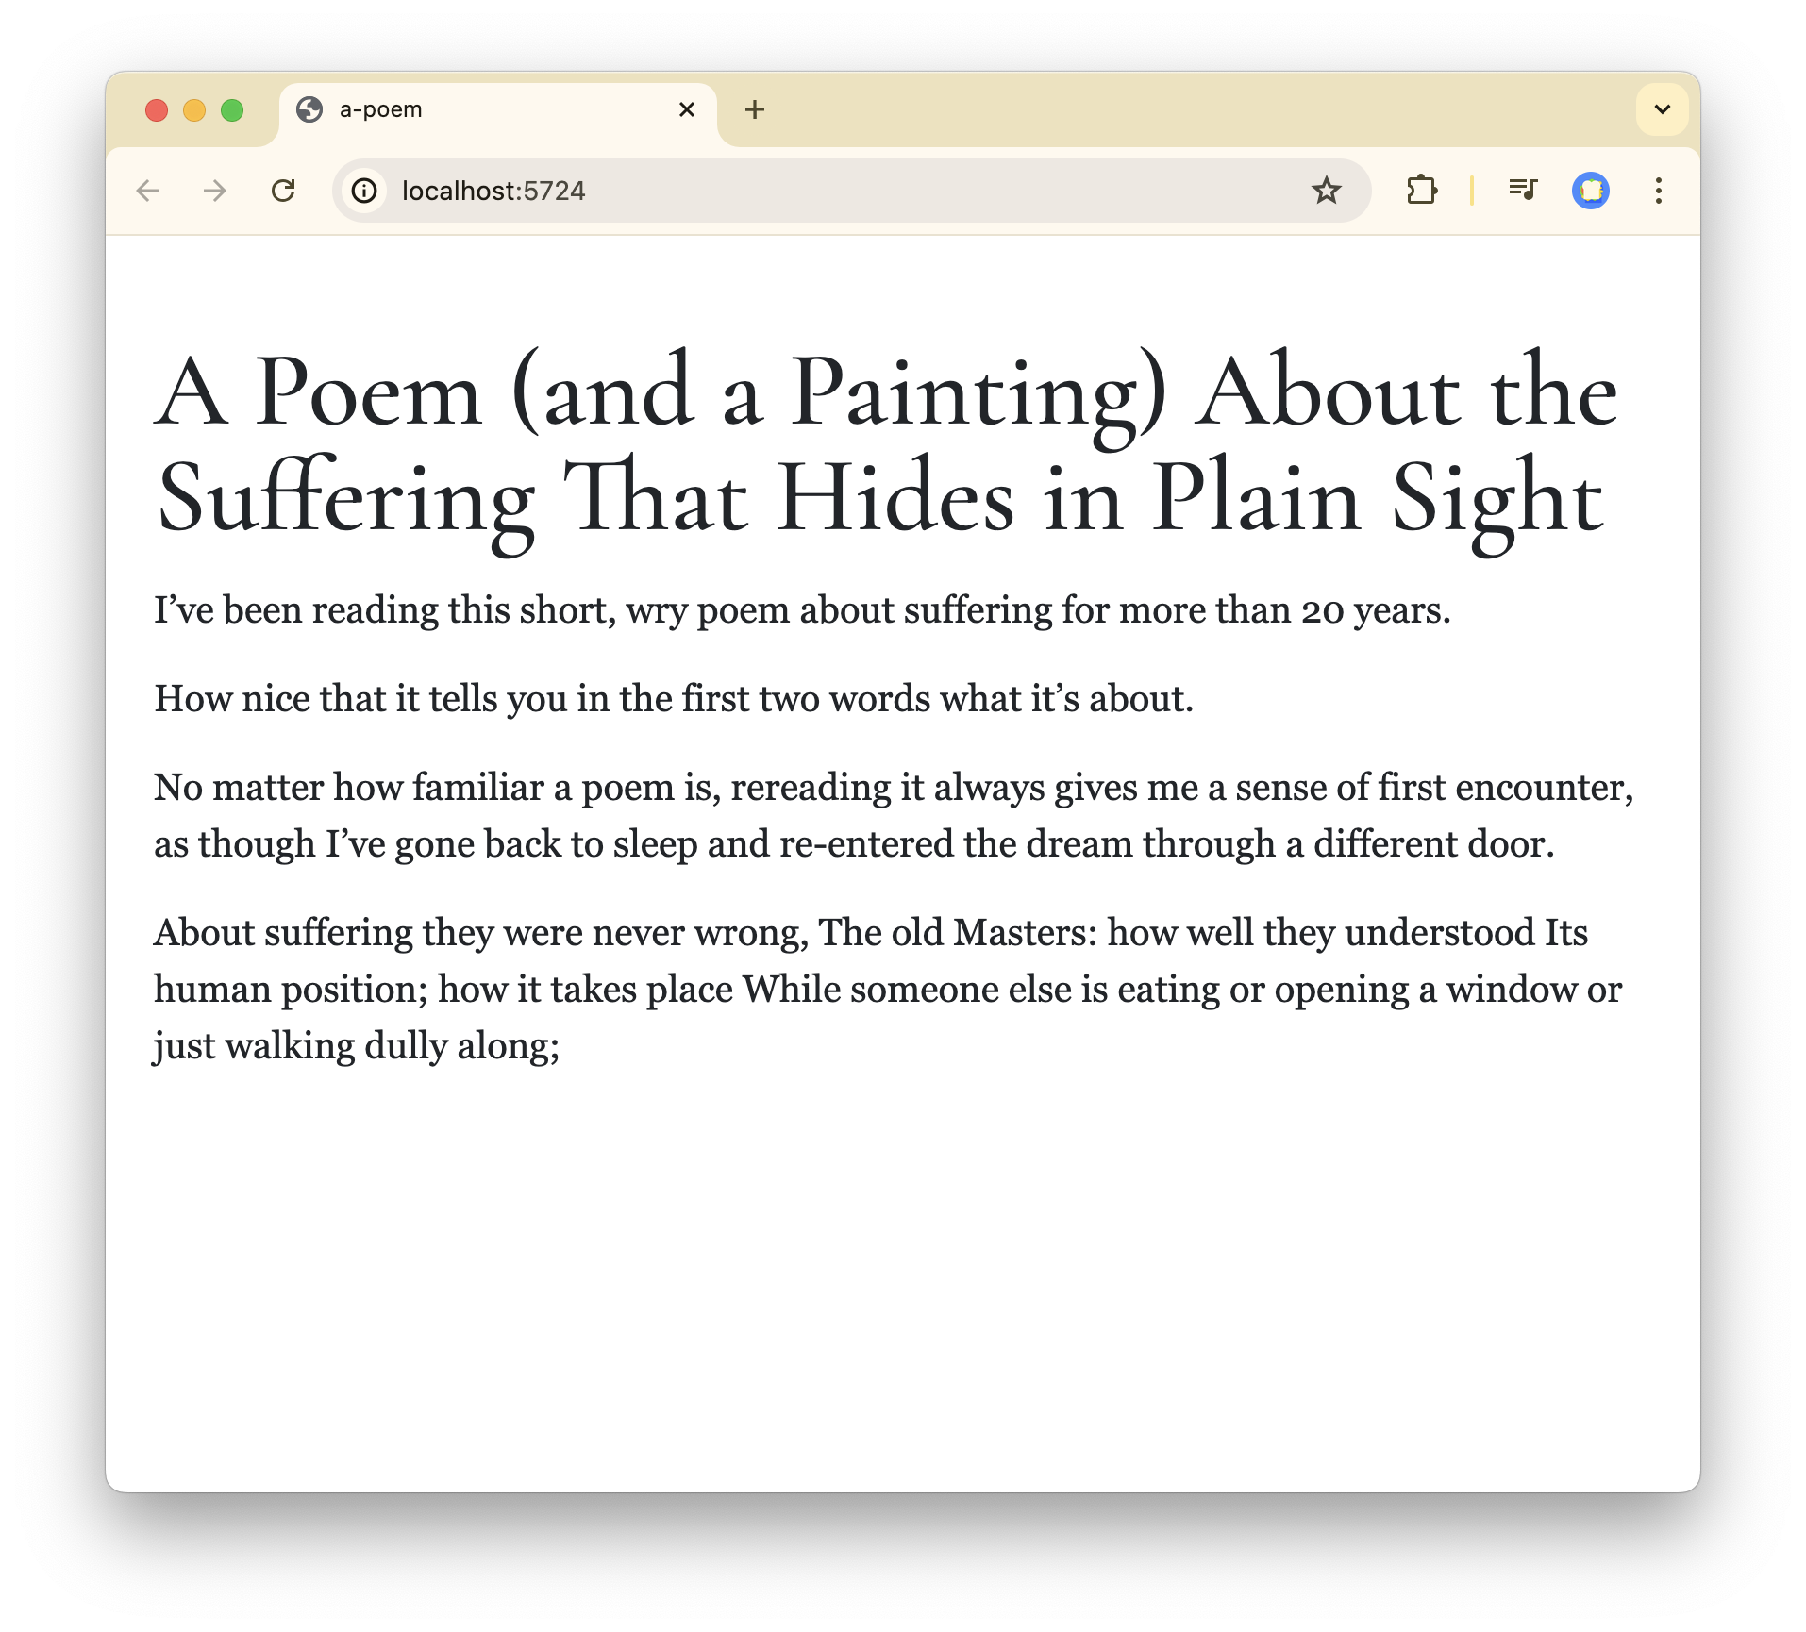This screenshot has height=1632, width=1806.
Task: Click the browser back arrow
Action: tap(148, 192)
